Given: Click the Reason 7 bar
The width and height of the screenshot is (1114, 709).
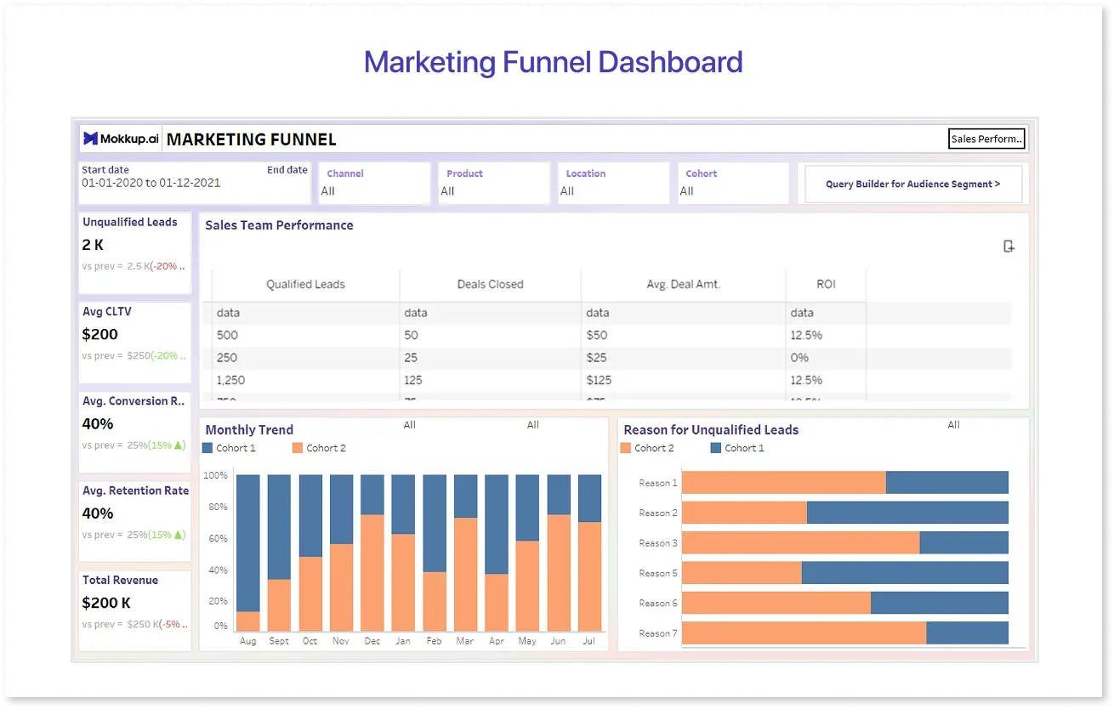Looking at the screenshot, I should click(x=845, y=633).
